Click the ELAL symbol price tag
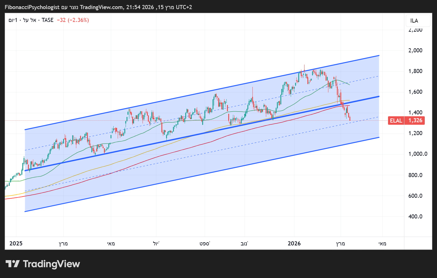437x278 pixels. point(396,121)
